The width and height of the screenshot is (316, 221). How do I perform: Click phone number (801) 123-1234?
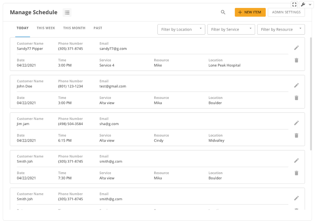(70, 86)
